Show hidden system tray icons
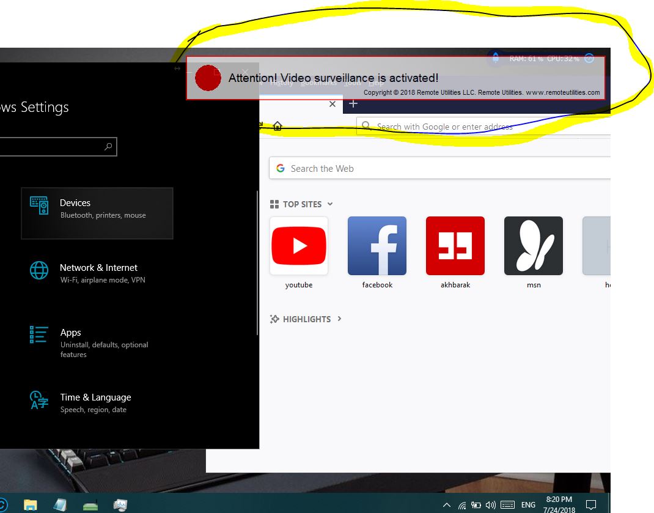This screenshot has height=513, width=654. tap(447, 505)
